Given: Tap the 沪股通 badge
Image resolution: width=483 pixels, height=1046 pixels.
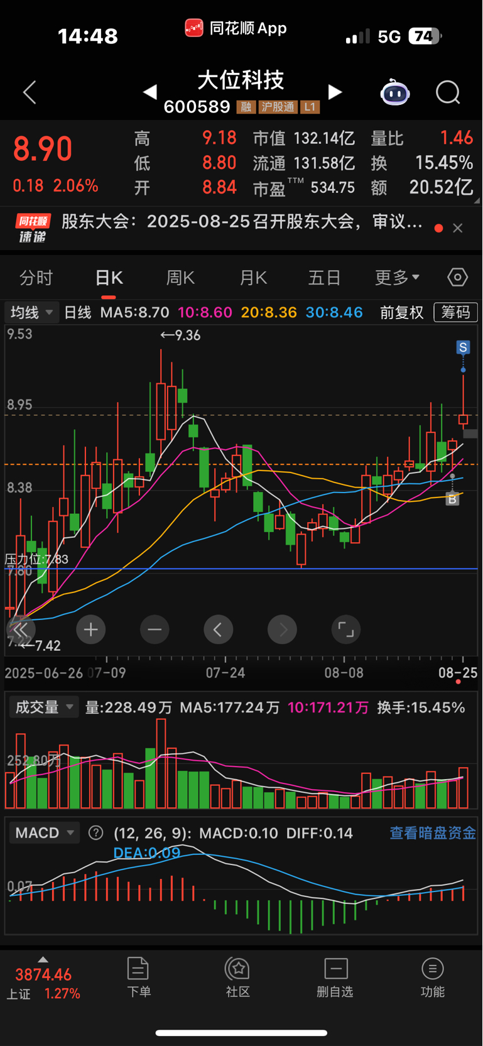Looking at the screenshot, I should click(x=278, y=107).
